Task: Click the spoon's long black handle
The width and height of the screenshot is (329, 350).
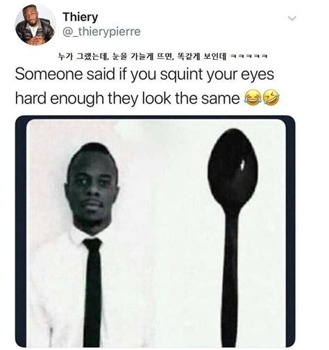Action: (x=231, y=278)
